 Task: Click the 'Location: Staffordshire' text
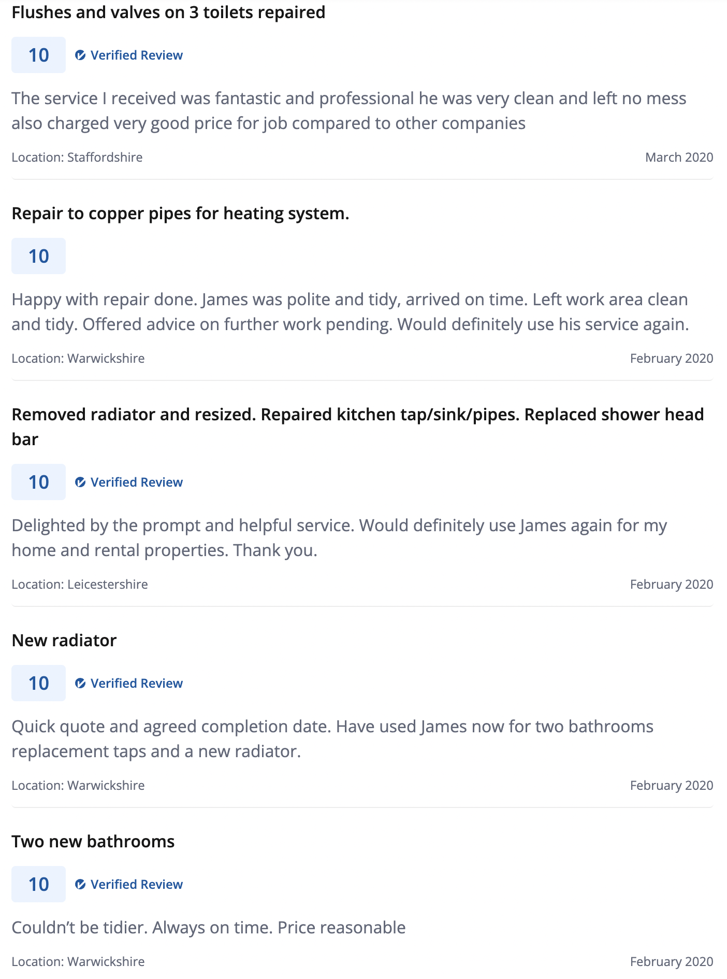(77, 157)
